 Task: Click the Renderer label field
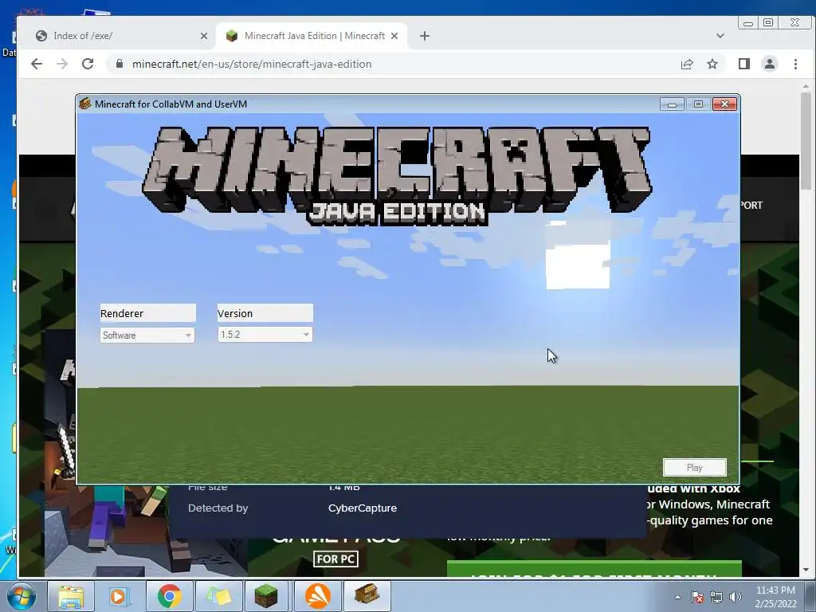pos(147,313)
